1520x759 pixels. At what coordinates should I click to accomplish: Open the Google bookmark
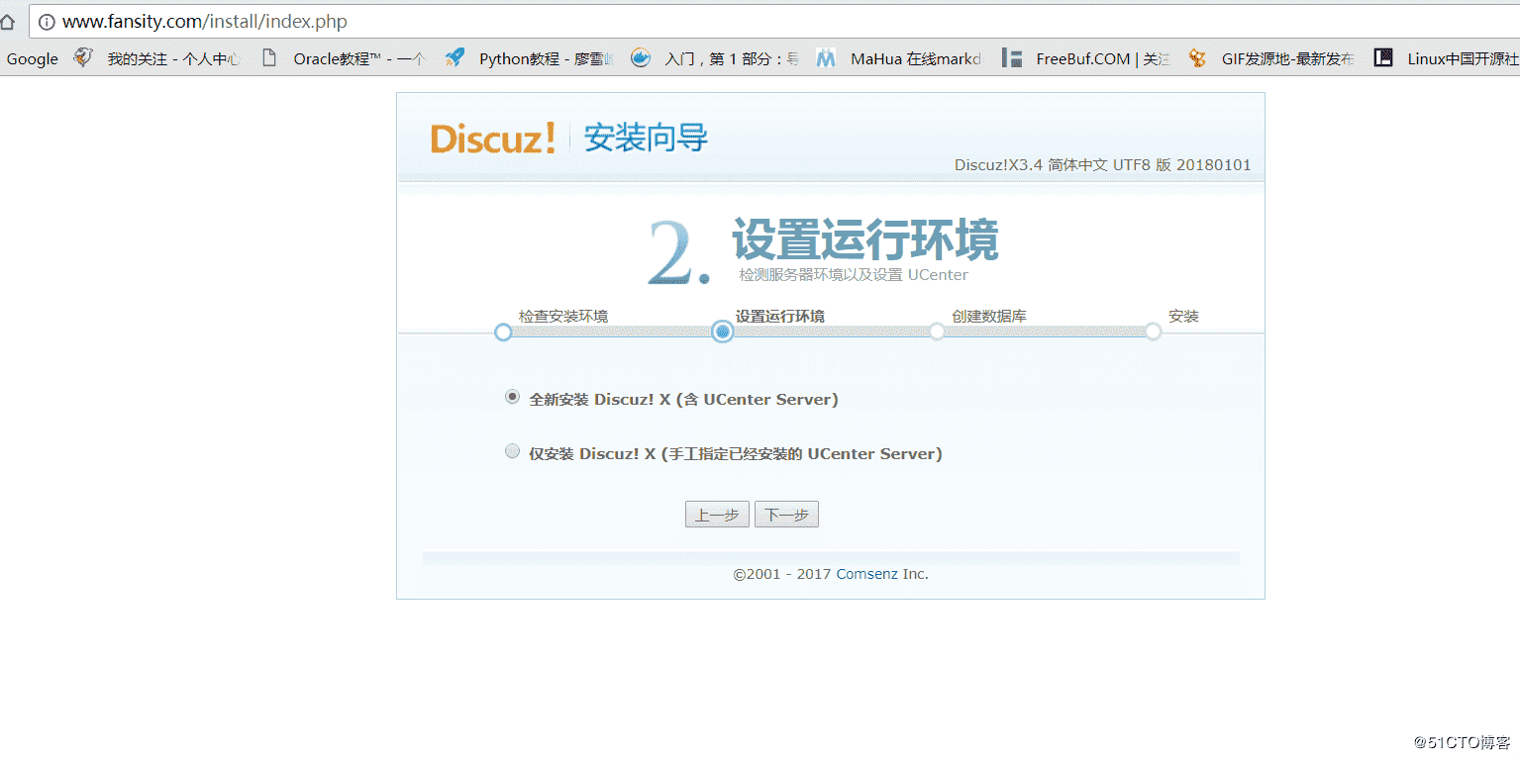pos(33,59)
